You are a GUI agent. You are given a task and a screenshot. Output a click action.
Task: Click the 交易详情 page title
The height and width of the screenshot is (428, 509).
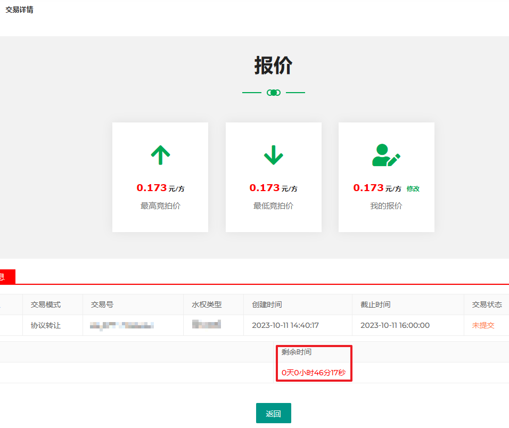click(x=19, y=10)
